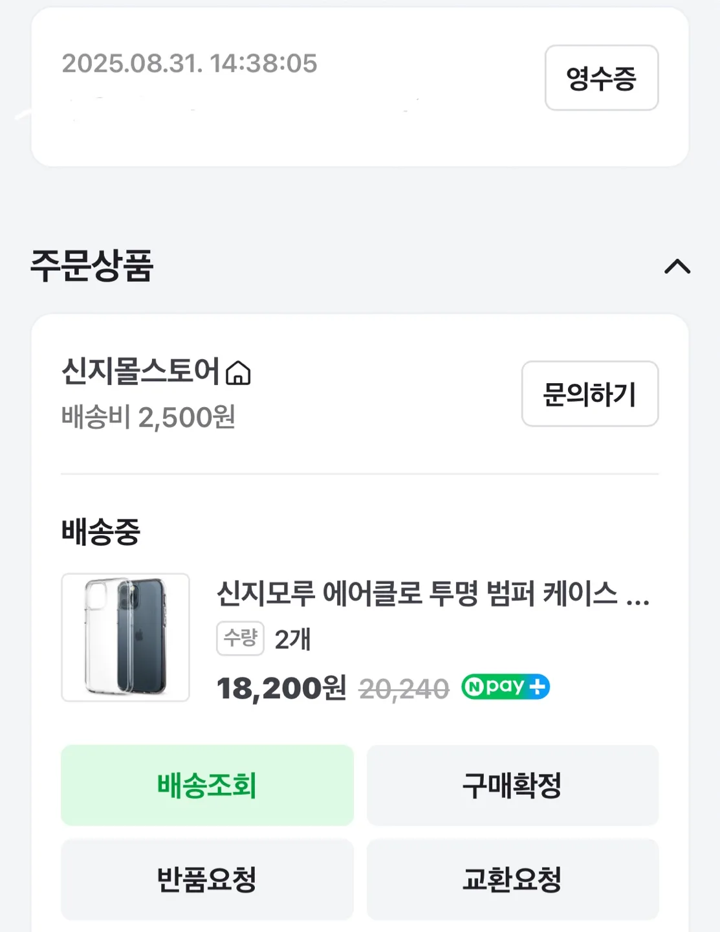
Task: Tap the 배송중 delivery status label
Action: (101, 532)
